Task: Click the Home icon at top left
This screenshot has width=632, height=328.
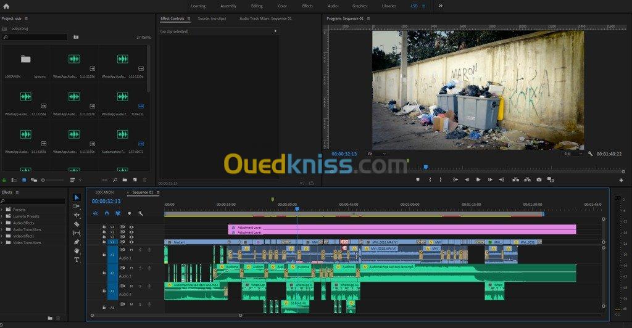Action: [6, 6]
